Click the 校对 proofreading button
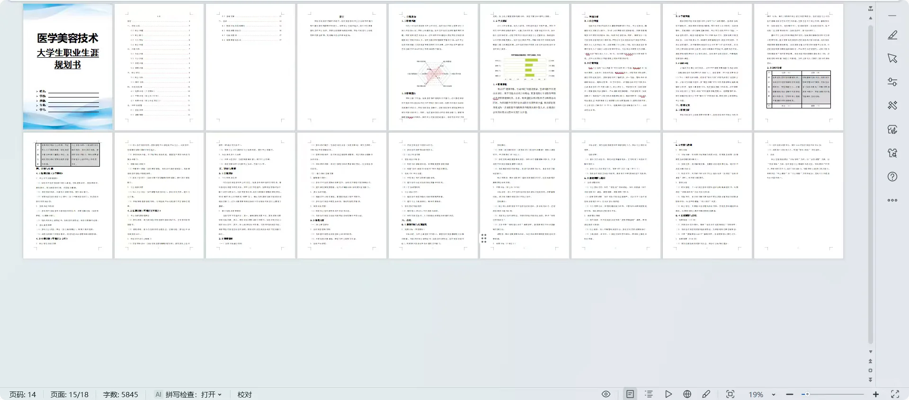Viewport: 909px width, 400px height. (x=244, y=394)
